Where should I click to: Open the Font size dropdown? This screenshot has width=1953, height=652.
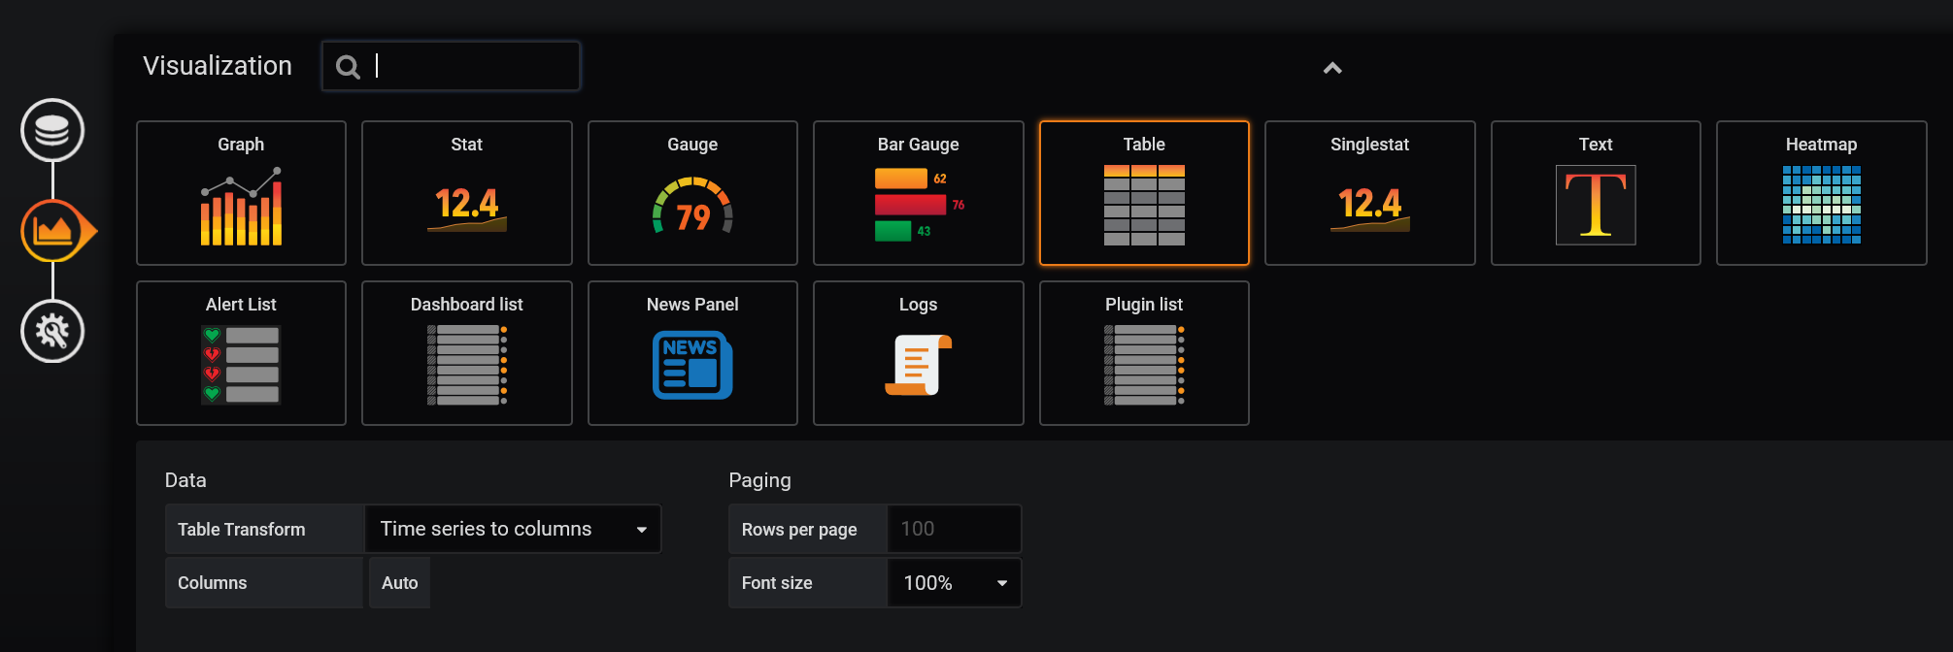(955, 583)
